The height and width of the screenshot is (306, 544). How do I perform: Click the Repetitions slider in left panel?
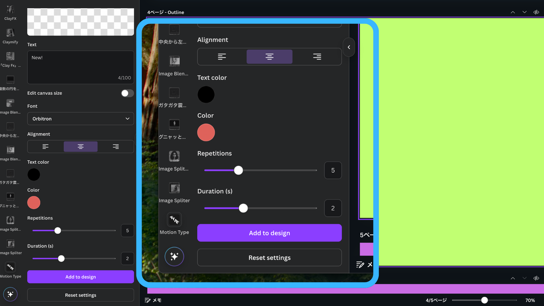pyautogui.click(x=74, y=231)
